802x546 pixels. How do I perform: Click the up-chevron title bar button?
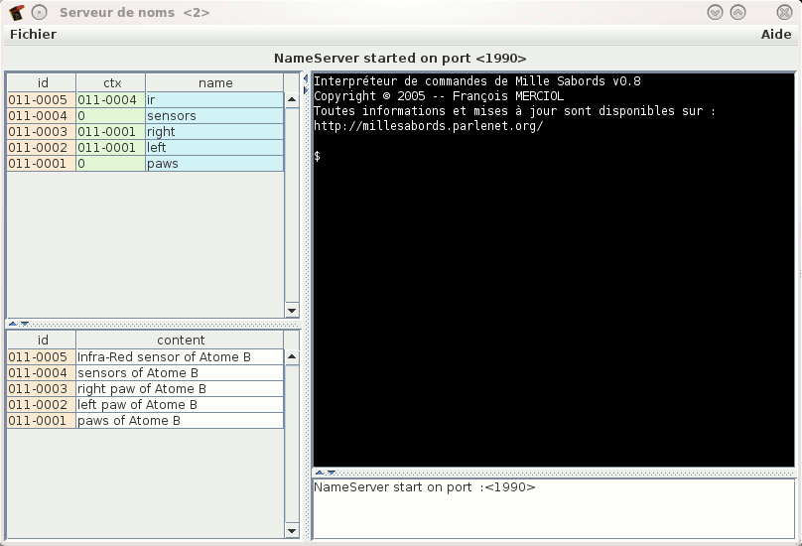click(x=737, y=12)
